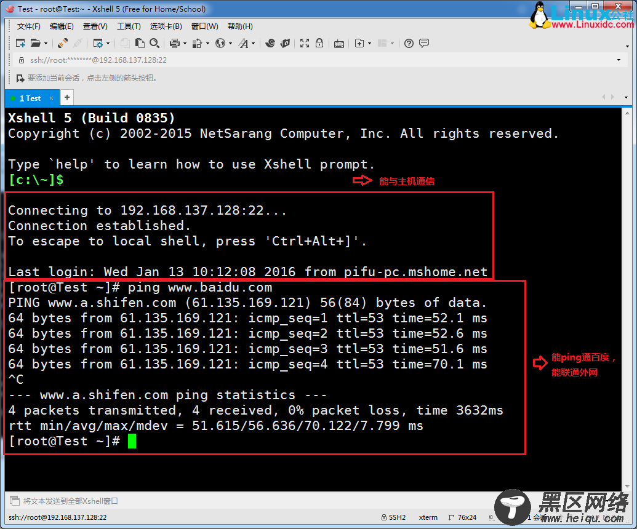The width and height of the screenshot is (637, 529).
Task: Click the color scheme icon
Action: (x=197, y=43)
